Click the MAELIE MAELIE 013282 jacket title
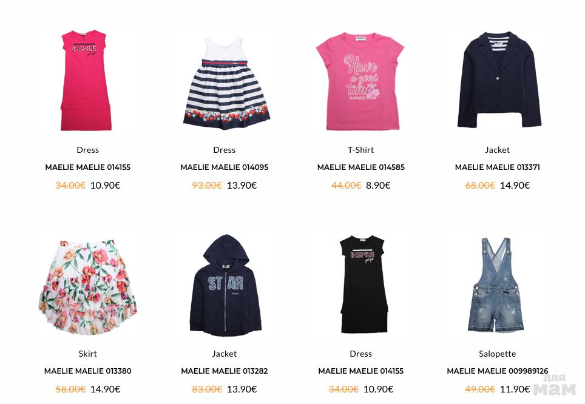 (x=224, y=371)
